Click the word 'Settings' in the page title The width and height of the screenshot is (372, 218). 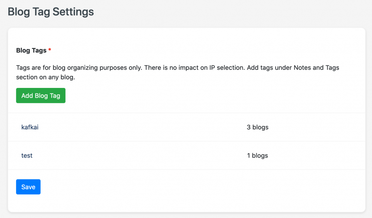(73, 12)
